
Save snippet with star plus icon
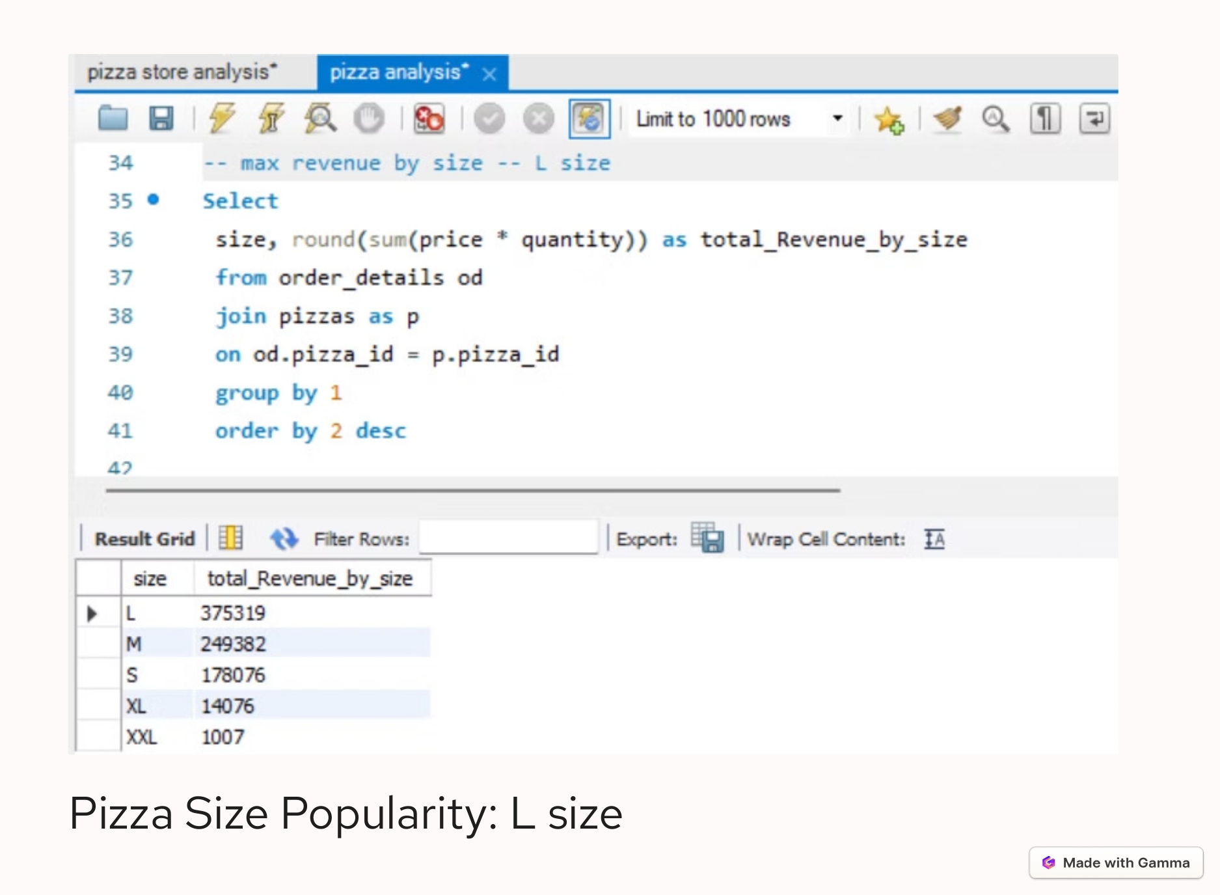[x=889, y=120]
